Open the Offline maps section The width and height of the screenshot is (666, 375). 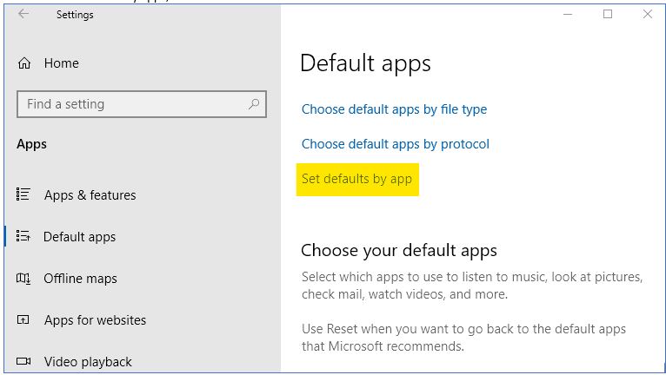[x=80, y=279]
